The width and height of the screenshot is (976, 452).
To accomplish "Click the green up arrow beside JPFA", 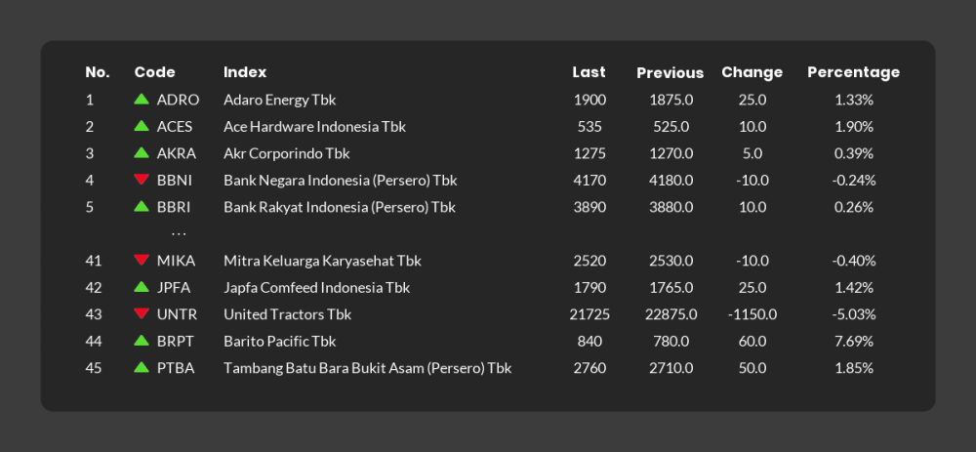I will (142, 286).
